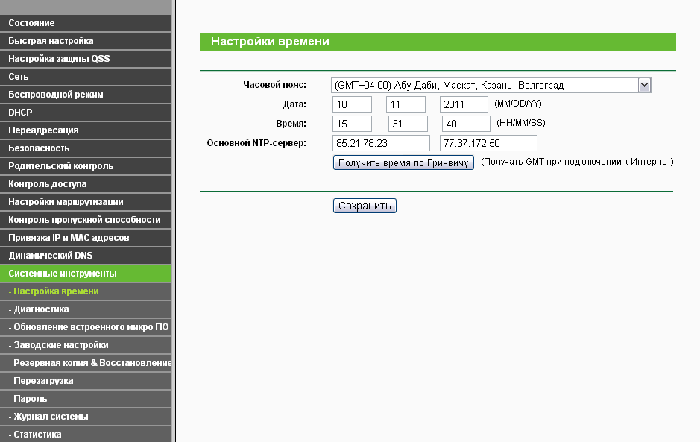Image resolution: width=700 pixels, height=442 pixels.
Task: Click the hours input field showing 15
Action: point(352,124)
